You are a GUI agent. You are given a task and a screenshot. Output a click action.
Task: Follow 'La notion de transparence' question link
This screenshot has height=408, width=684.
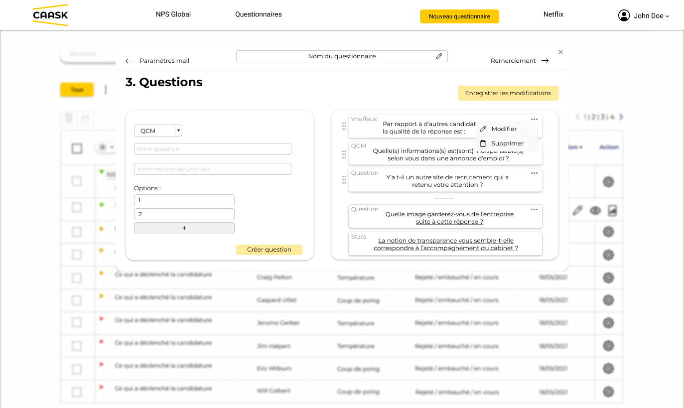pos(446,244)
